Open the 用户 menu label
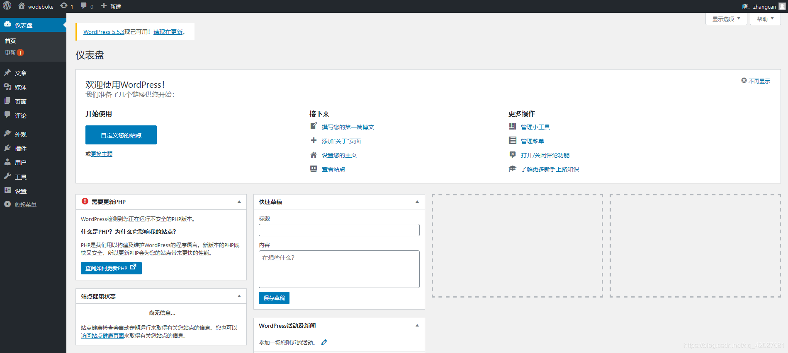The height and width of the screenshot is (353, 788). (x=21, y=163)
